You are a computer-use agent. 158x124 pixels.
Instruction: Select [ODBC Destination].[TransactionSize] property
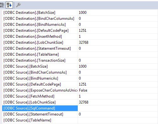pyautogui.click(x=40, y=60)
